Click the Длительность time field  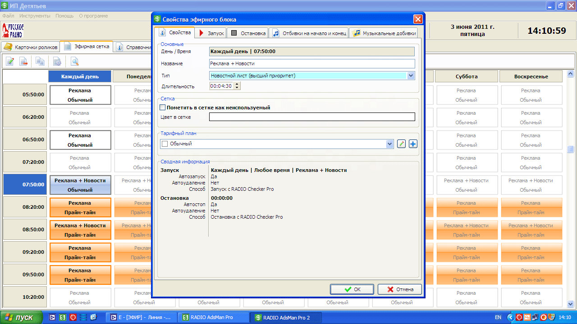click(x=222, y=86)
